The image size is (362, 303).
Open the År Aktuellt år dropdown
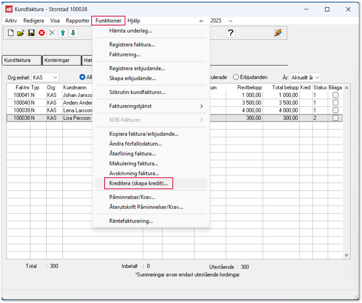pos(305,78)
